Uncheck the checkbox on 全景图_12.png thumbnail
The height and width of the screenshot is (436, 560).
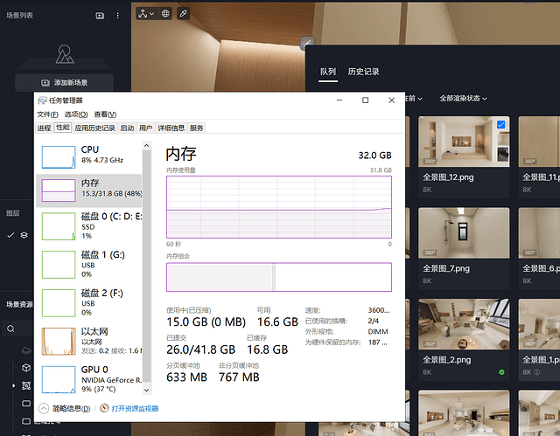(500, 126)
